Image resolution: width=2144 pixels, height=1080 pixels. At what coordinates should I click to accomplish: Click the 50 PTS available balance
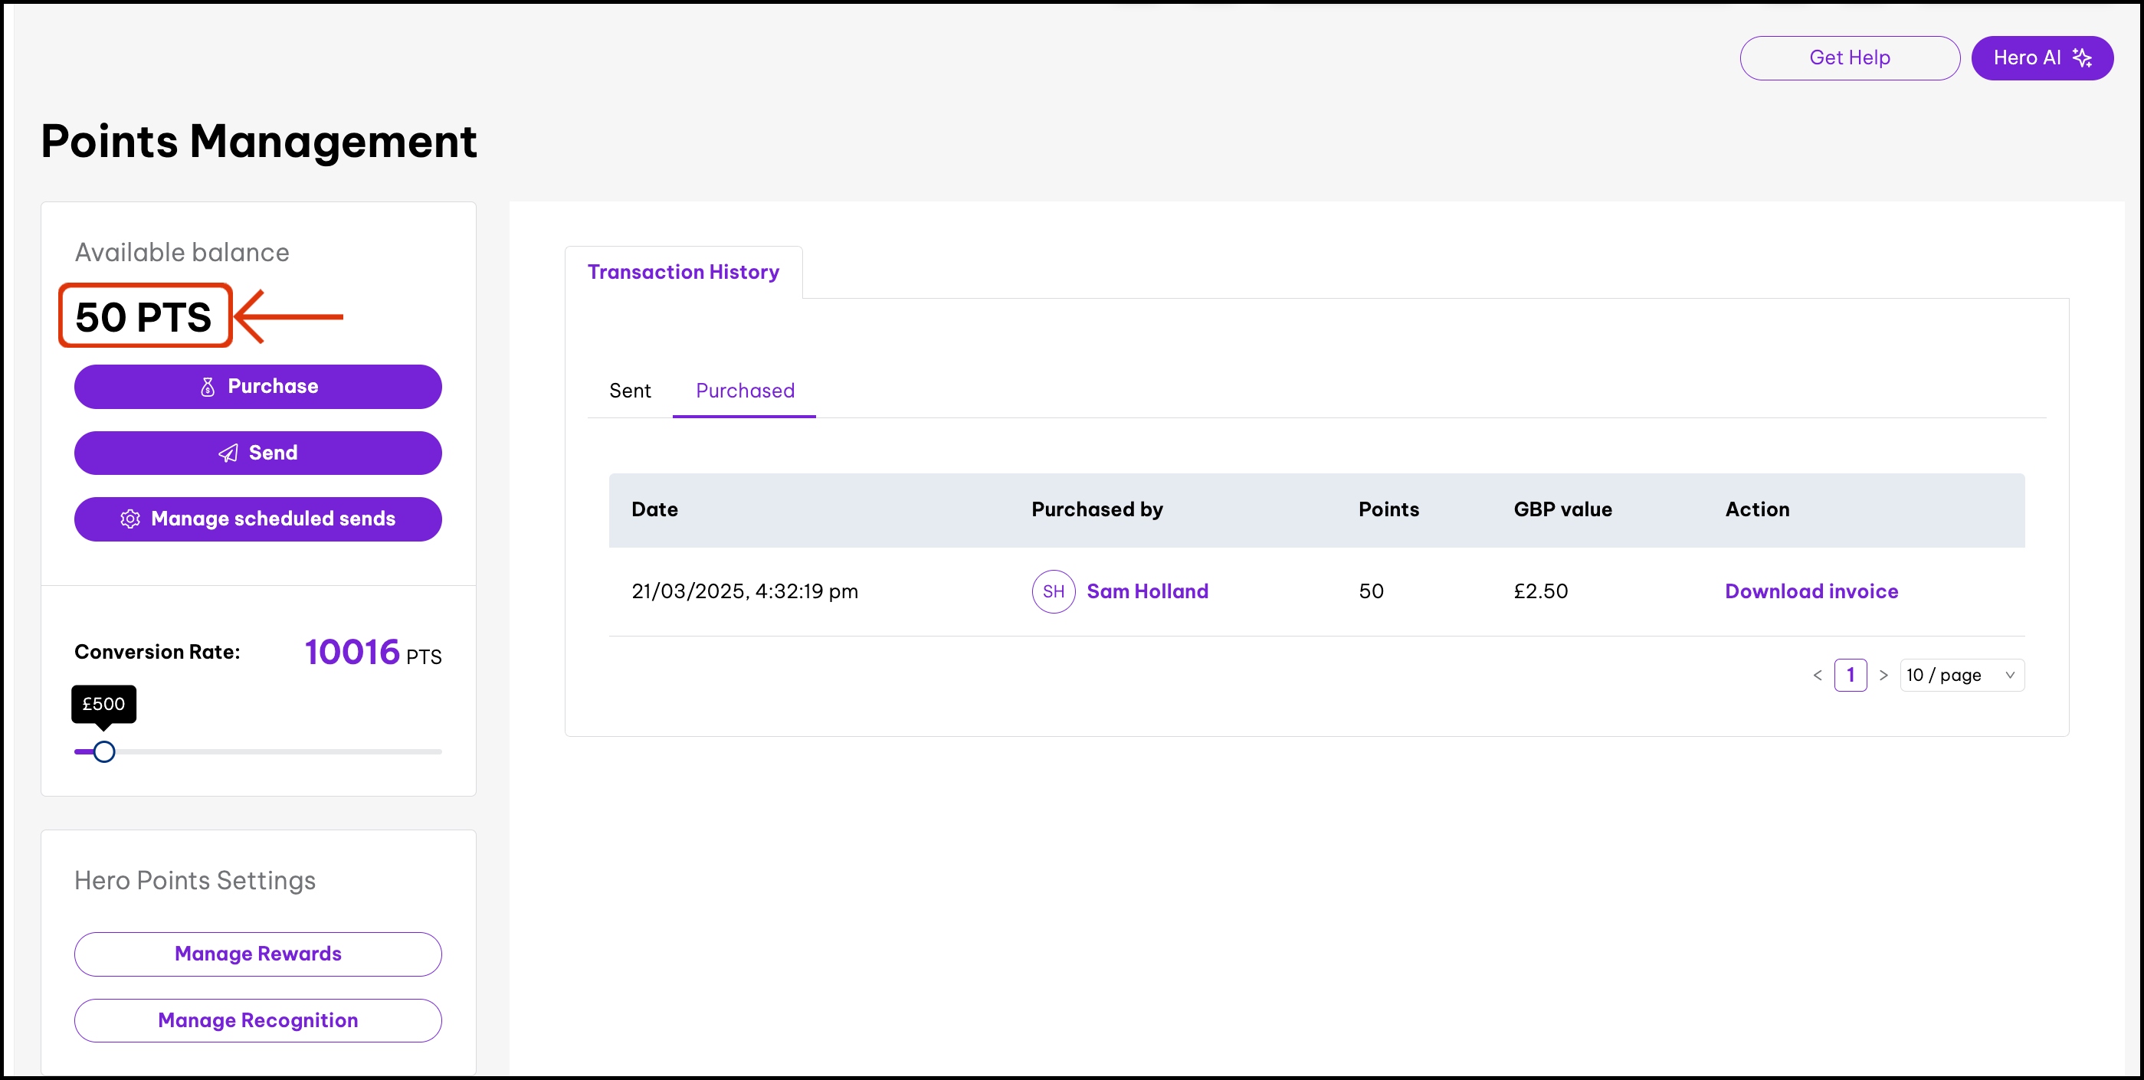tap(144, 317)
